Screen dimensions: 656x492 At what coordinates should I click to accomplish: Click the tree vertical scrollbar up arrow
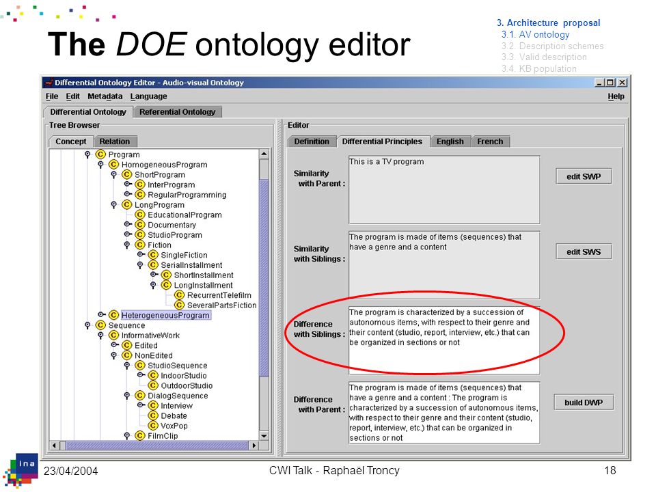pyautogui.click(x=264, y=154)
